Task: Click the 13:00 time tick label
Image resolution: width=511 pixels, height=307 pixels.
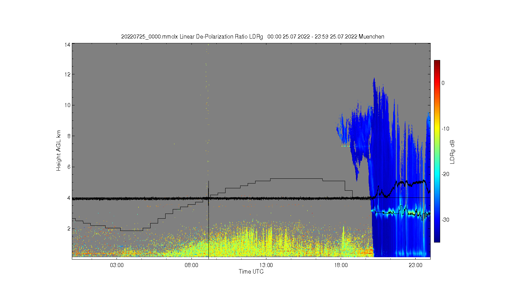Action: click(266, 265)
